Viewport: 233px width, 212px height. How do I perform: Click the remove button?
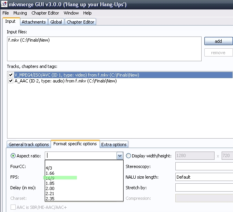(x=218, y=53)
